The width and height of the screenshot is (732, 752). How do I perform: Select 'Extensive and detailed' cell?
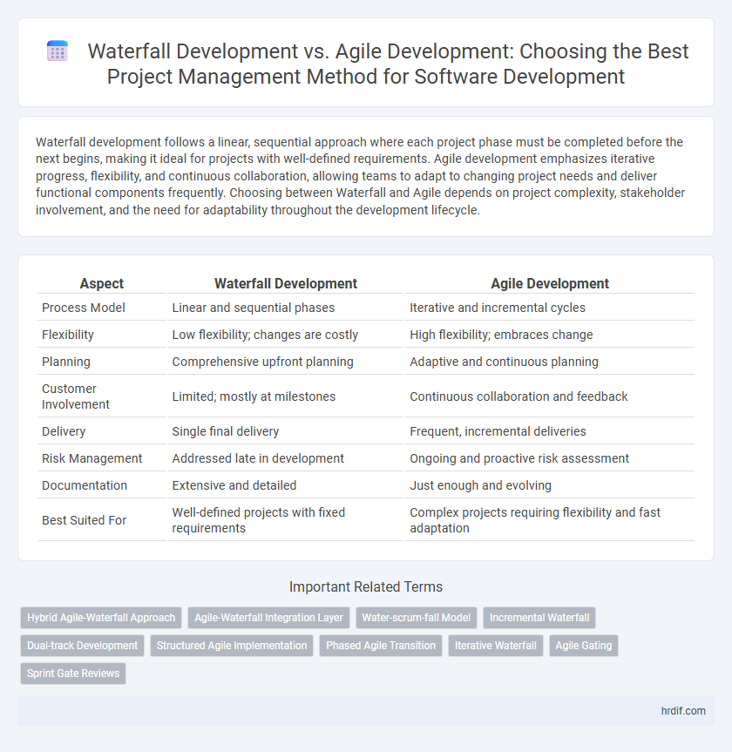click(286, 485)
